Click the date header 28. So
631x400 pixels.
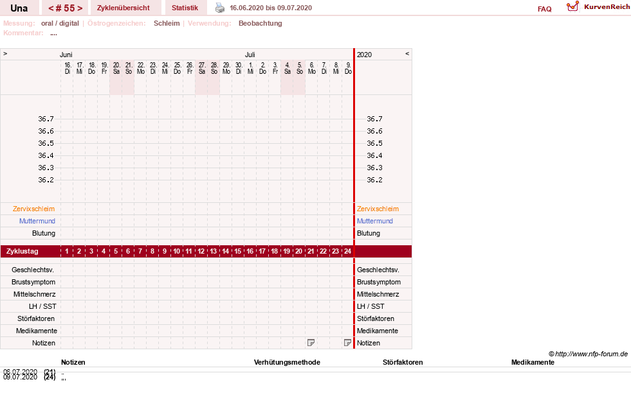[214, 68]
